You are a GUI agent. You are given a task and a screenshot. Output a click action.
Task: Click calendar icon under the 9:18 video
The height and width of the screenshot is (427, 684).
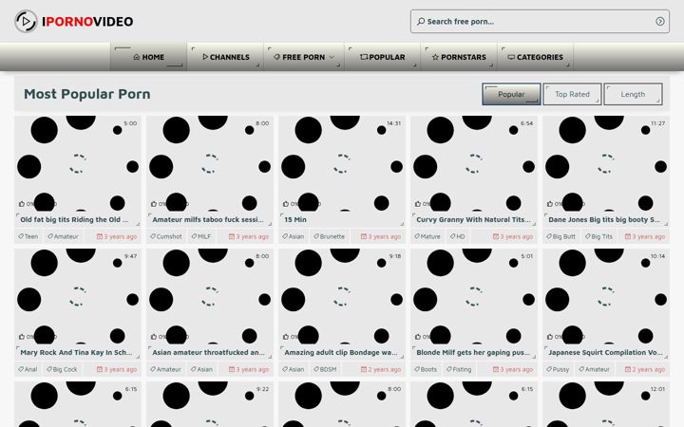coord(363,369)
